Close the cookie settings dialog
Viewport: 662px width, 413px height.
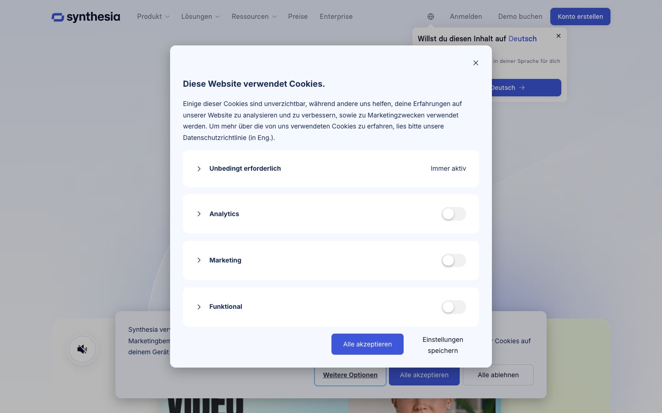tap(476, 63)
